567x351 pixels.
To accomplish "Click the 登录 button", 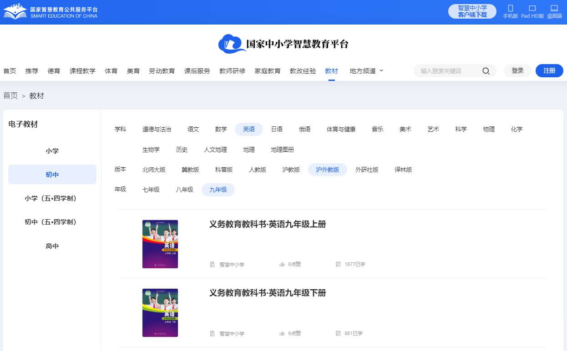I will pyautogui.click(x=517, y=71).
